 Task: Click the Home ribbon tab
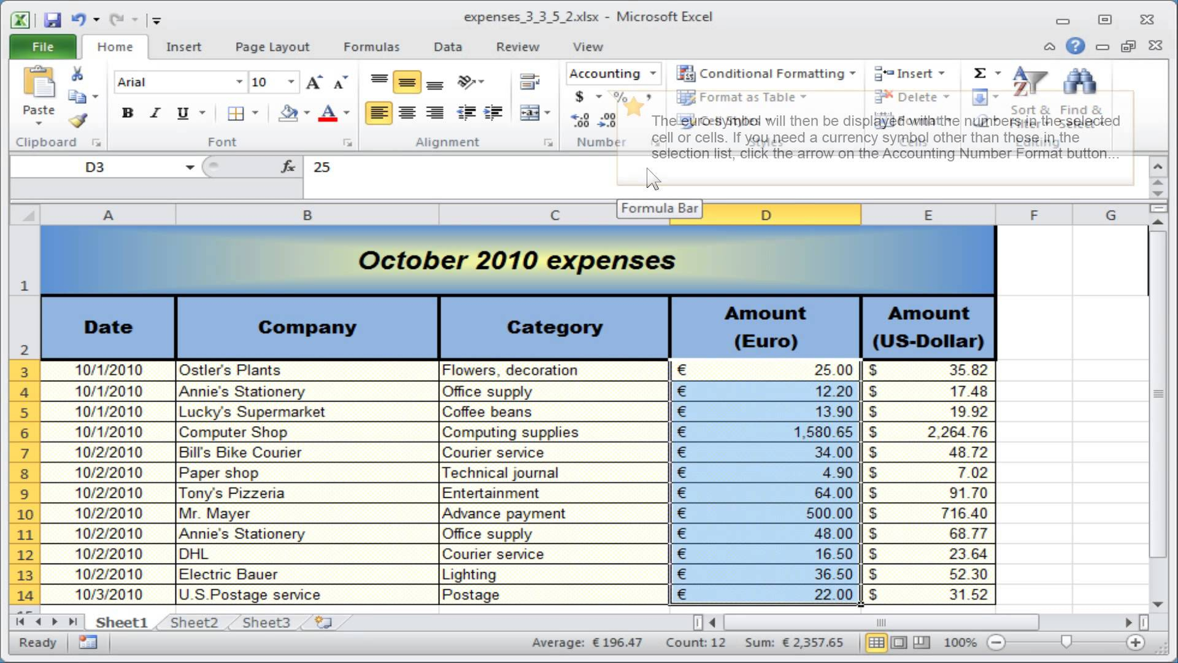pos(115,47)
